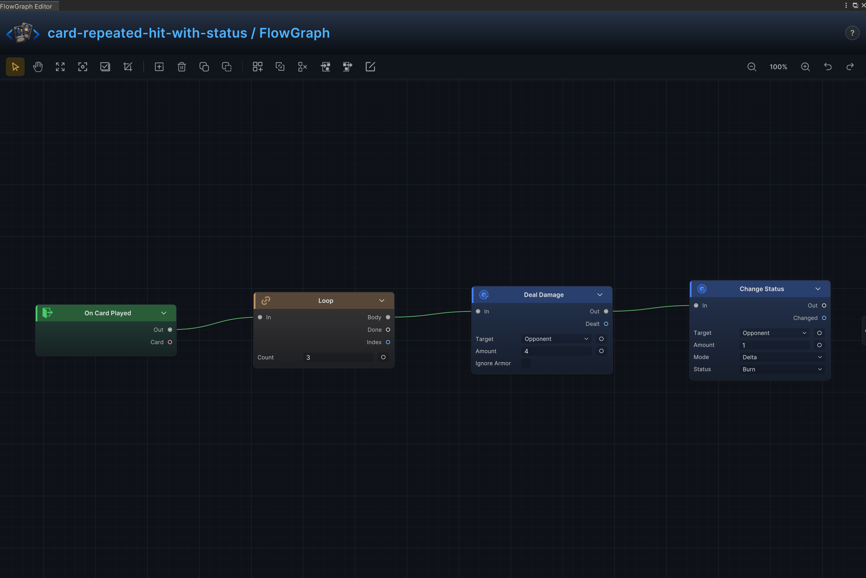Click the Changed output port
The height and width of the screenshot is (578, 866).
[x=824, y=318]
